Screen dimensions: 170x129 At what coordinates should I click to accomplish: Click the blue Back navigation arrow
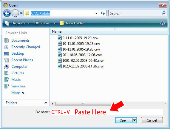tap(7, 13)
